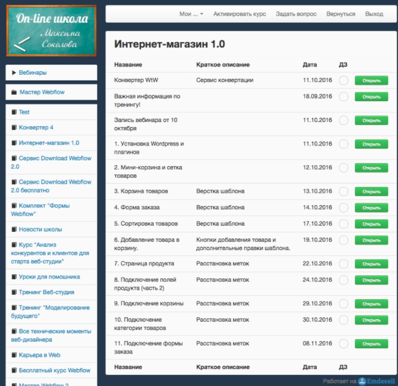Toggle homework circle for Конвертер WtW row
This screenshot has width=398, height=386.
tap(343, 81)
